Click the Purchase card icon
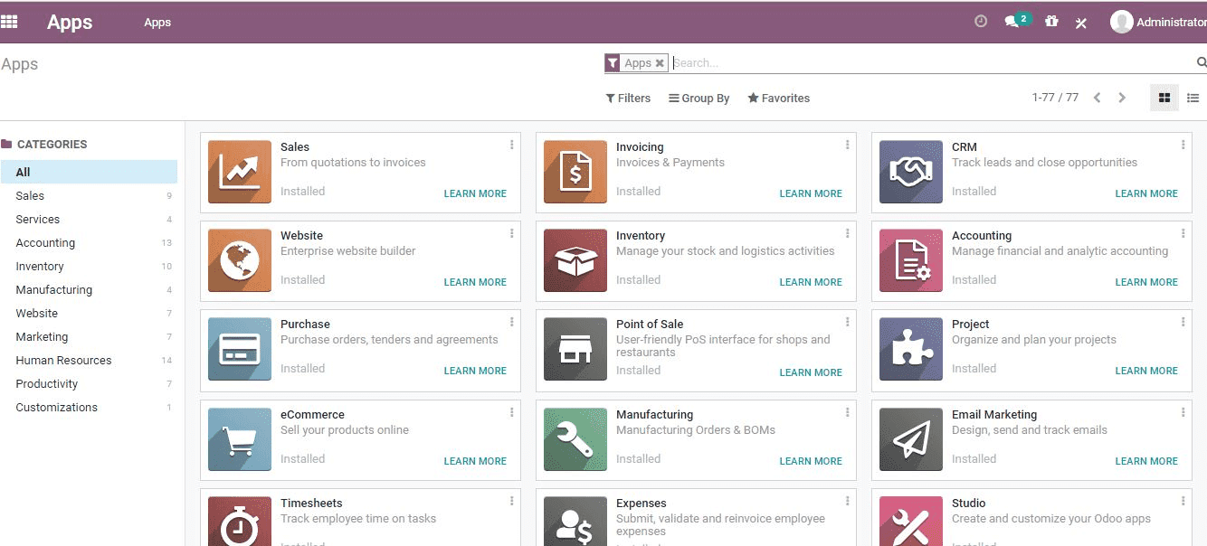Screen dimensions: 1207x546 [x=240, y=349]
